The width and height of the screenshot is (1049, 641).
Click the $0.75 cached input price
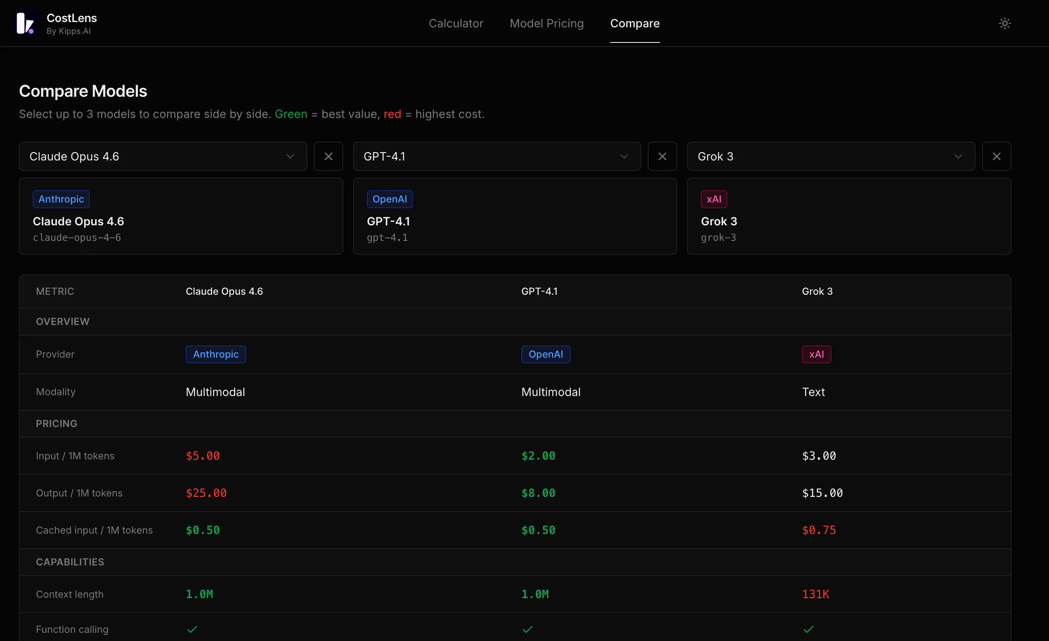(819, 530)
